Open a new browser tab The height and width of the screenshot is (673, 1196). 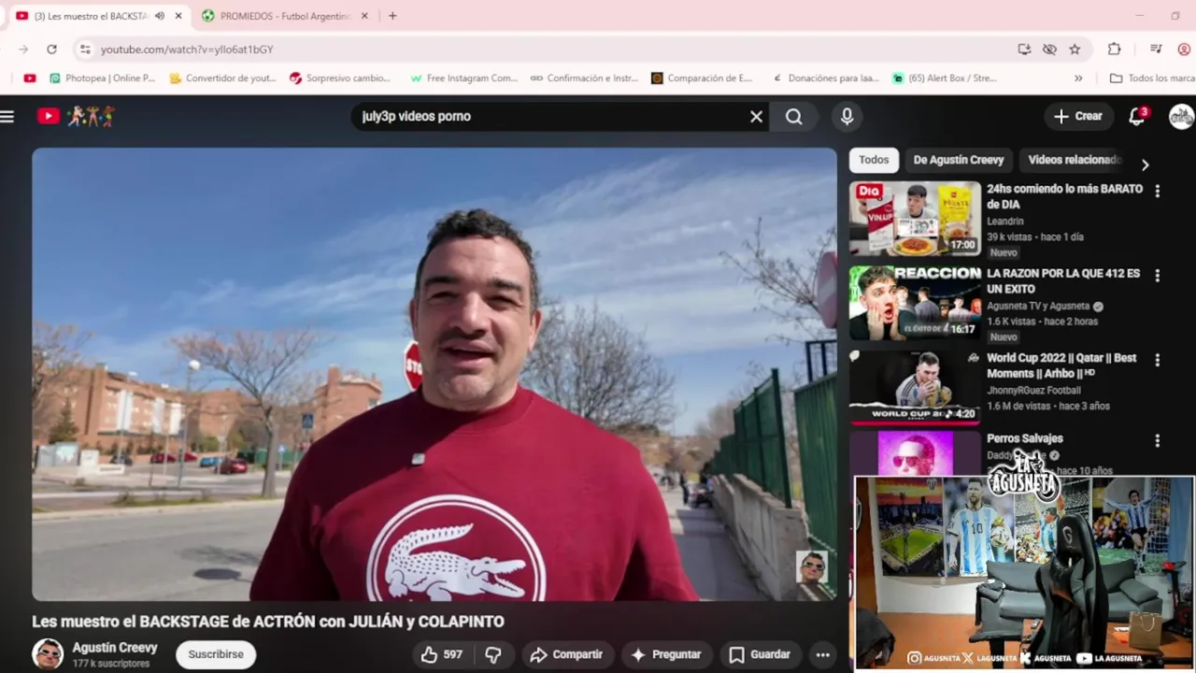[x=392, y=16]
